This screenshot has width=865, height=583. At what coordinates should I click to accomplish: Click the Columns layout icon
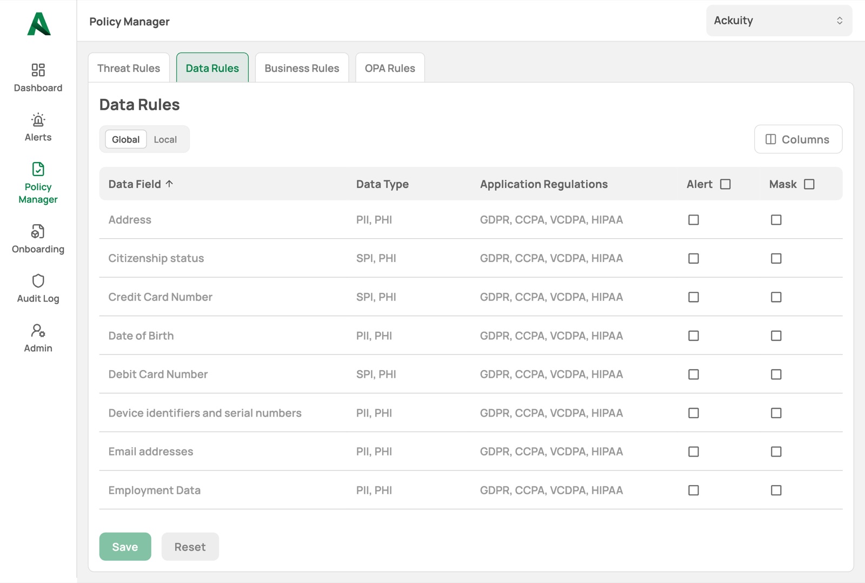[771, 139]
